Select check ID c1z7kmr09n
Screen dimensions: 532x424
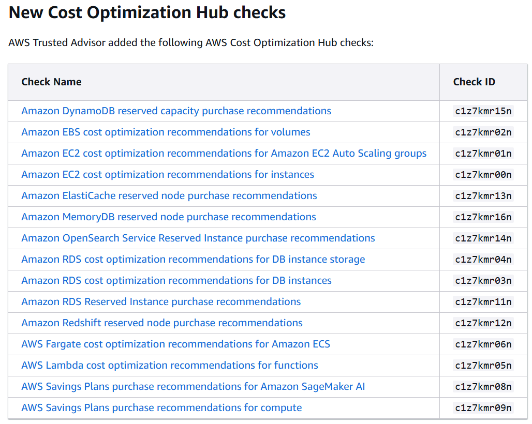(483, 408)
